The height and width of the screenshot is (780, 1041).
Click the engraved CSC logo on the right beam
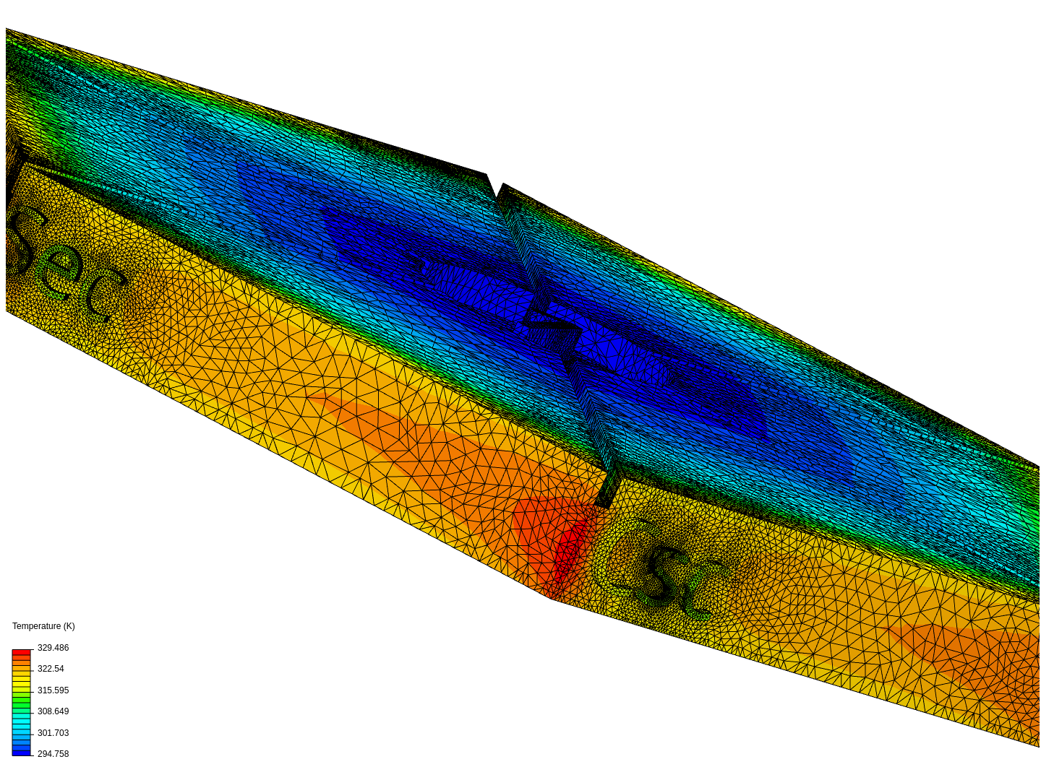[665, 571]
